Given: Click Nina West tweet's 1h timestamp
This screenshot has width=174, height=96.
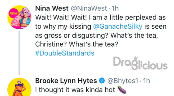Looking at the screenshot, I should coord(115,8).
